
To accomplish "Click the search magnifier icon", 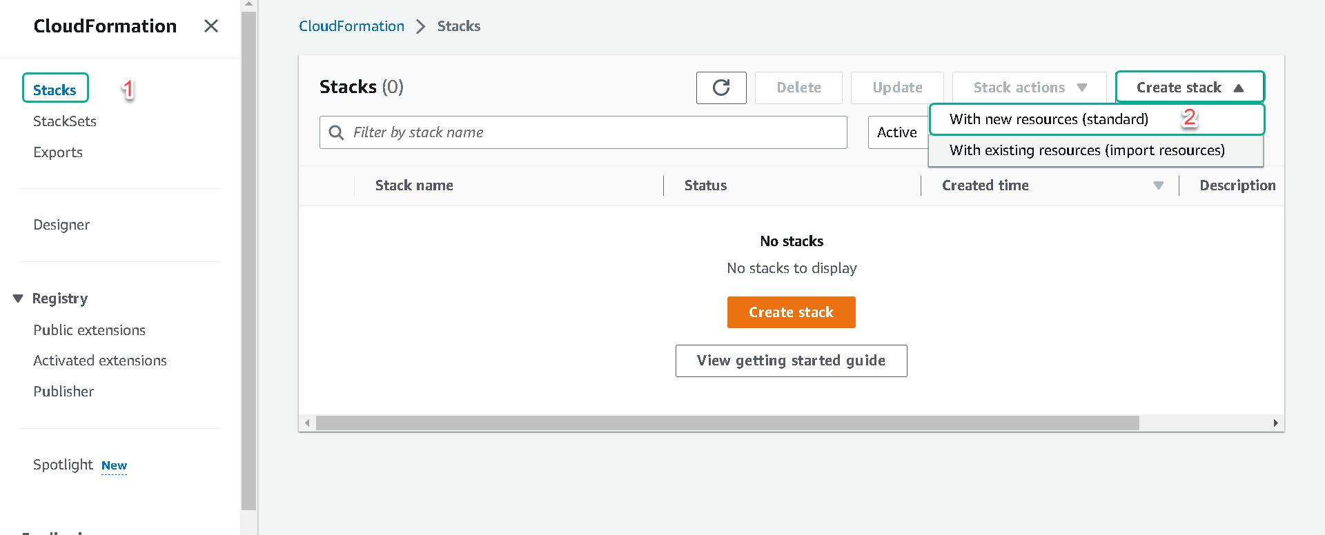I will [x=336, y=132].
